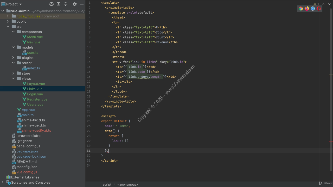This screenshot has width=333, height=187.
Task: Click line number 13 in gutter
Action: 89,62
